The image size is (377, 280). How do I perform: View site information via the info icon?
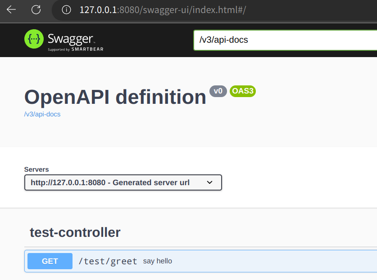click(x=66, y=10)
